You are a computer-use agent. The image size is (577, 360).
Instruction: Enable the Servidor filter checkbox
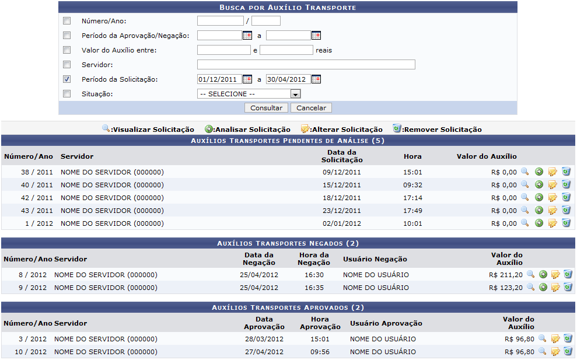[67, 64]
